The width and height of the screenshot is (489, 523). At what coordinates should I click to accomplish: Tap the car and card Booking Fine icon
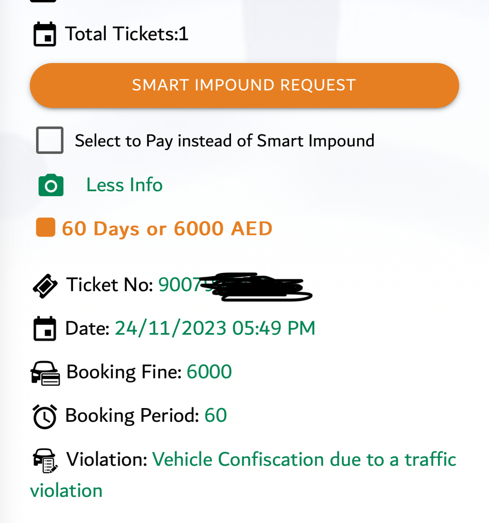[x=45, y=373]
